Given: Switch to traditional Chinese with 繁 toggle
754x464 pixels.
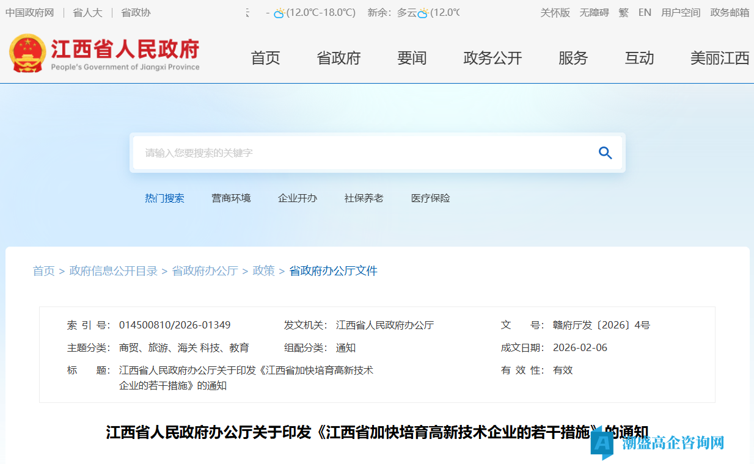Looking at the screenshot, I should click(623, 12).
